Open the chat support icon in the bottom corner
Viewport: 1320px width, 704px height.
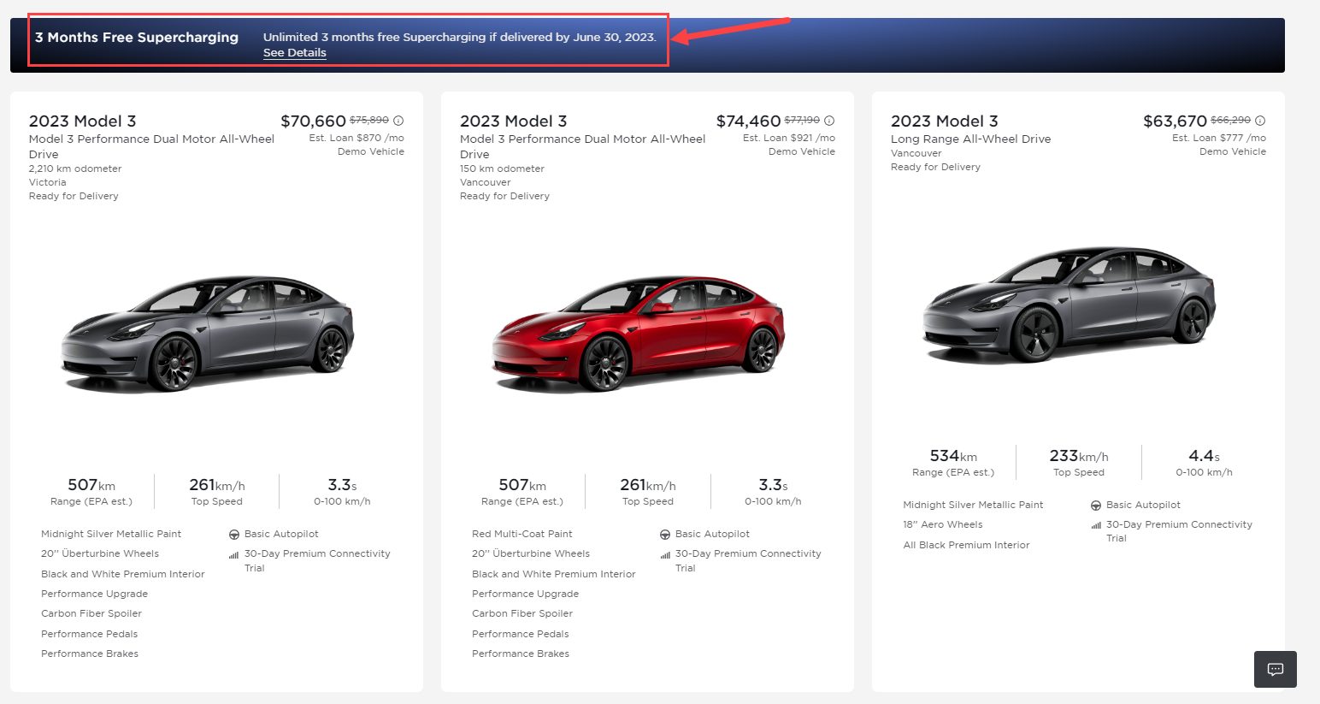1275,669
